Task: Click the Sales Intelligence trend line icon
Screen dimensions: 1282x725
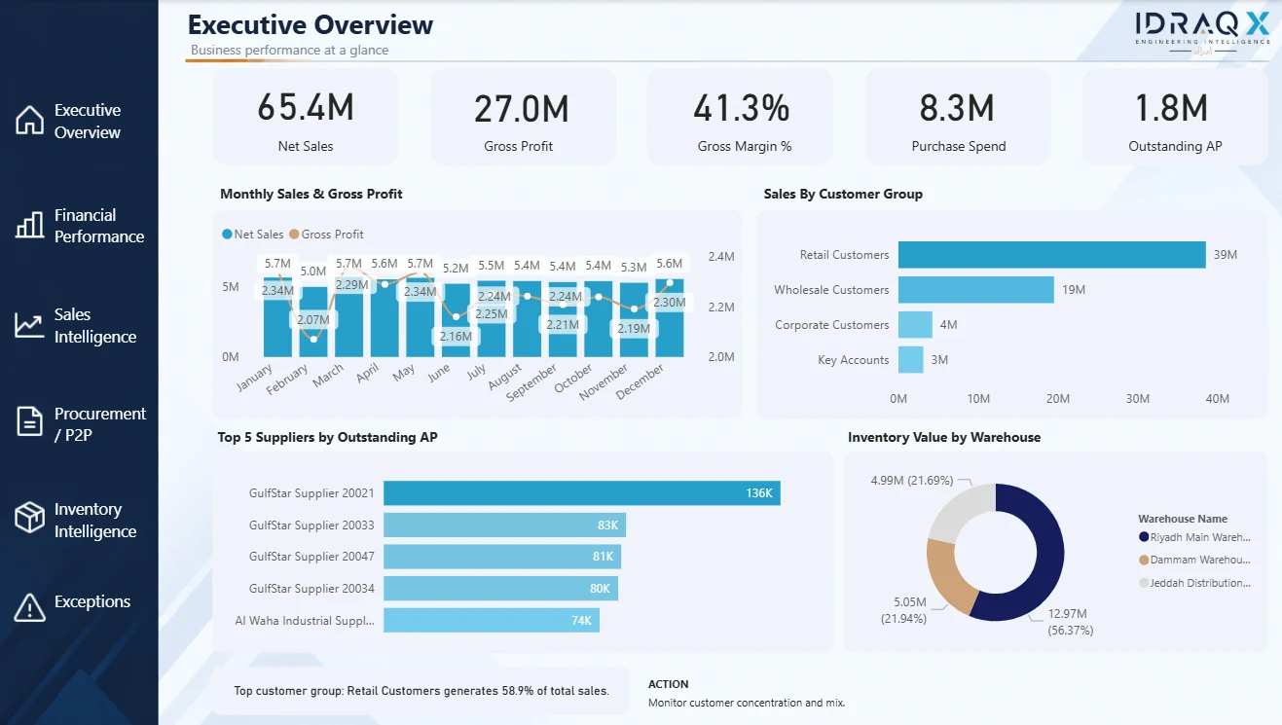Action: tap(28, 326)
